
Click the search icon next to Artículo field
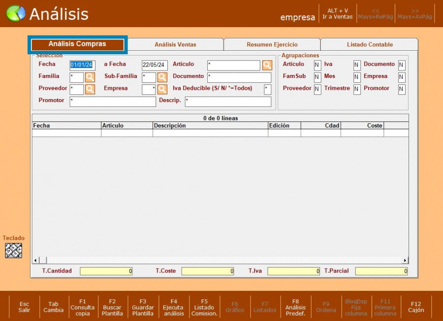(x=267, y=65)
